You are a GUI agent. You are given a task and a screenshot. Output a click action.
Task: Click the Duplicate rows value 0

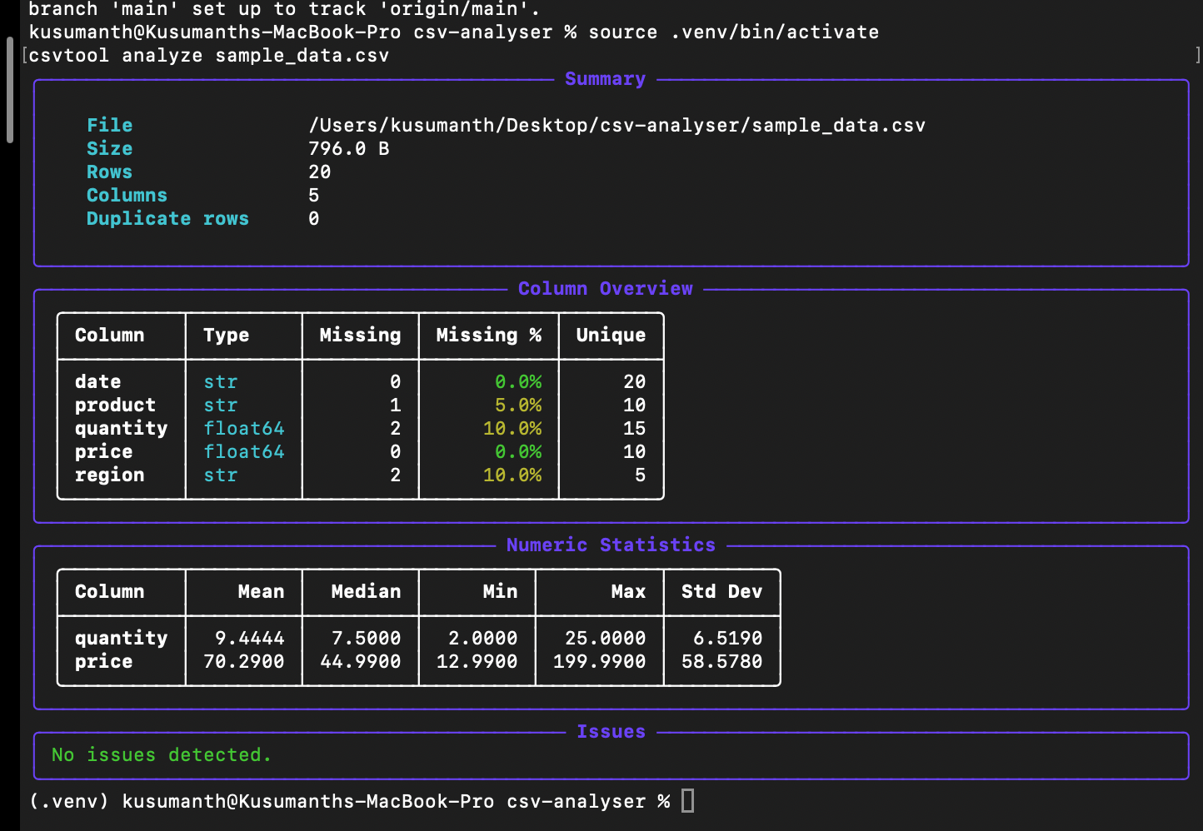pos(314,219)
